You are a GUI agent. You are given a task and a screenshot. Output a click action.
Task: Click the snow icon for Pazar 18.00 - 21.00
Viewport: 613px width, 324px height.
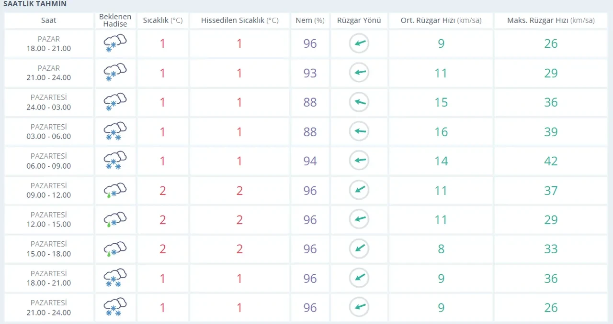click(x=115, y=43)
